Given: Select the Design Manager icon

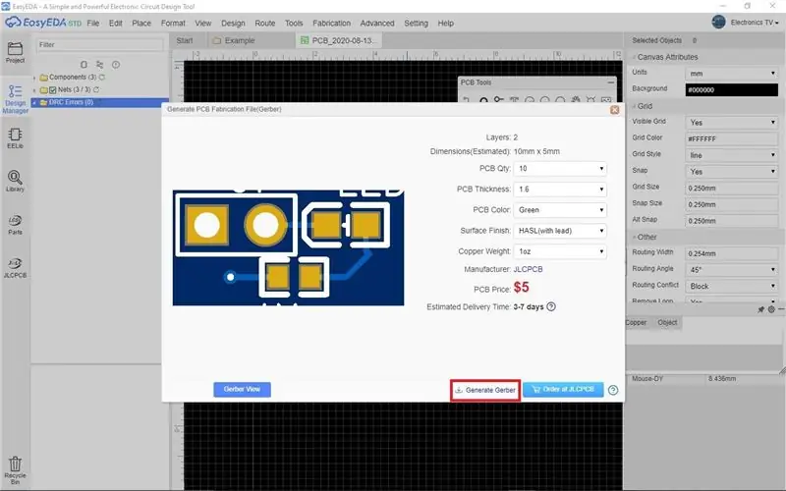Looking at the screenshot, I should point(15,99).
